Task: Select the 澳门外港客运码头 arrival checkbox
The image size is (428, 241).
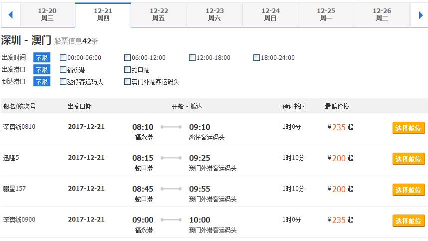Action: point(127,82)
